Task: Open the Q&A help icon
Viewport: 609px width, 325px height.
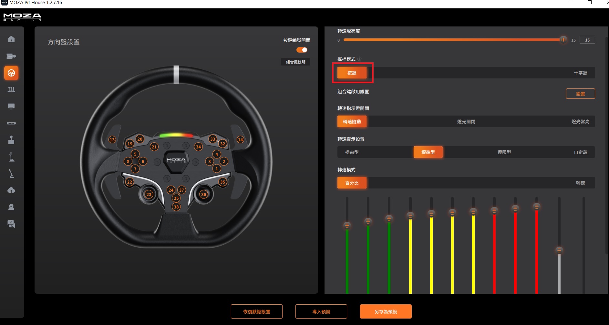Action: click(11, 224)
